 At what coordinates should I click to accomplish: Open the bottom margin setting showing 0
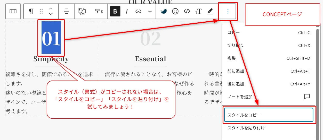(x=99, y=11)
